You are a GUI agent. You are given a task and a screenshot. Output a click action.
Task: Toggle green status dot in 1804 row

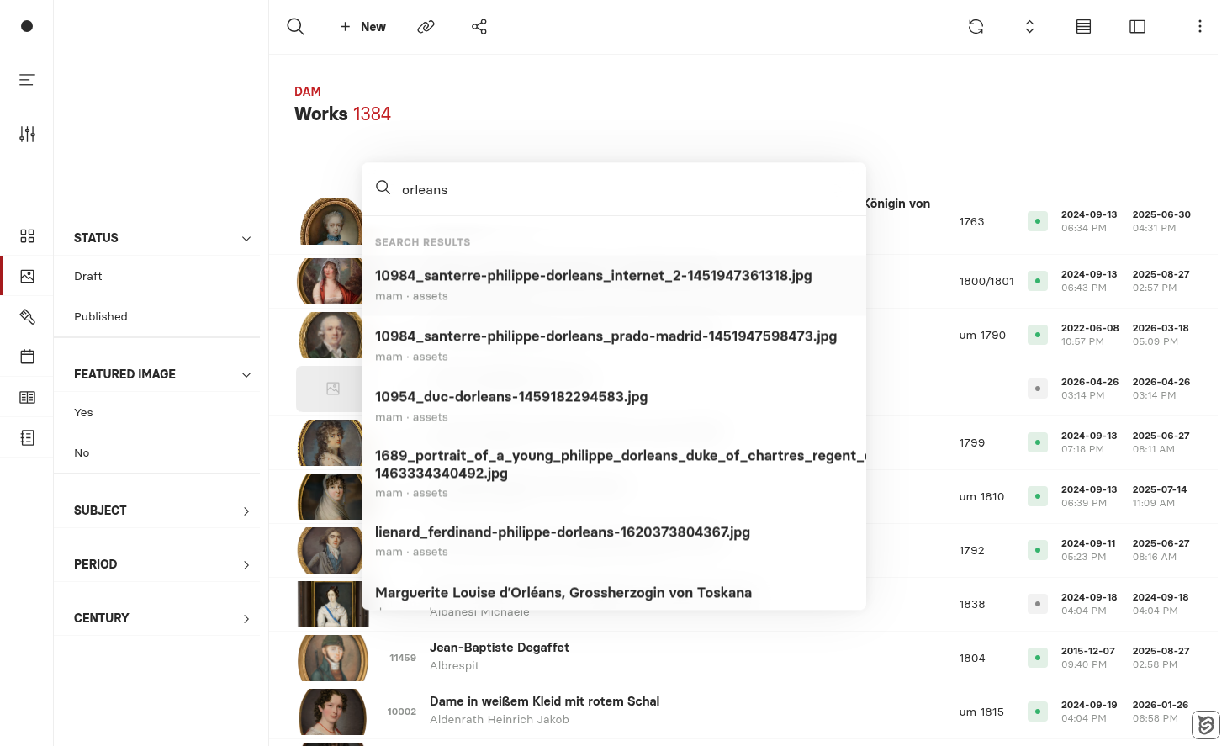[1038, 658]
